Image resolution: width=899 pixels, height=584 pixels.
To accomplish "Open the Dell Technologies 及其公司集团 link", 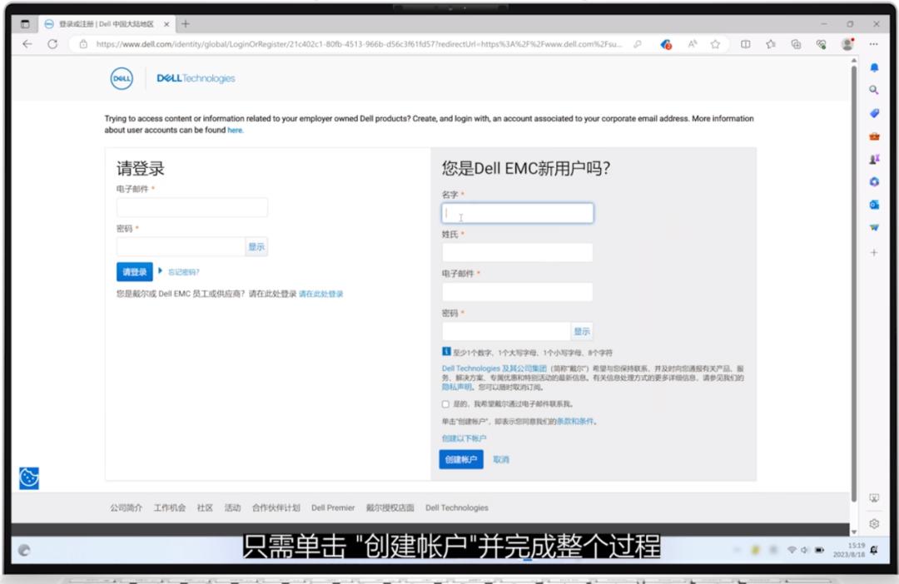I will tap(494, 369).
